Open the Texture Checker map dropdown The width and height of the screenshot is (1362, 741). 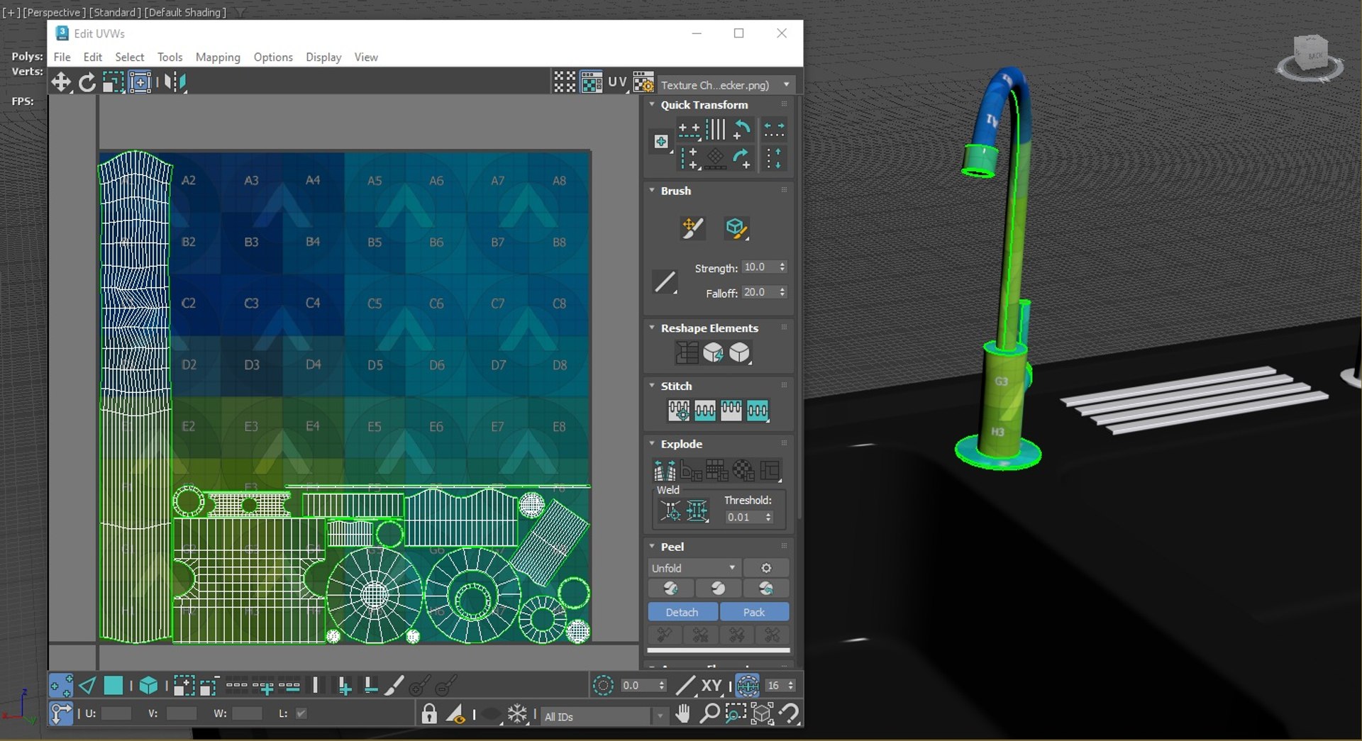point(726,85)
